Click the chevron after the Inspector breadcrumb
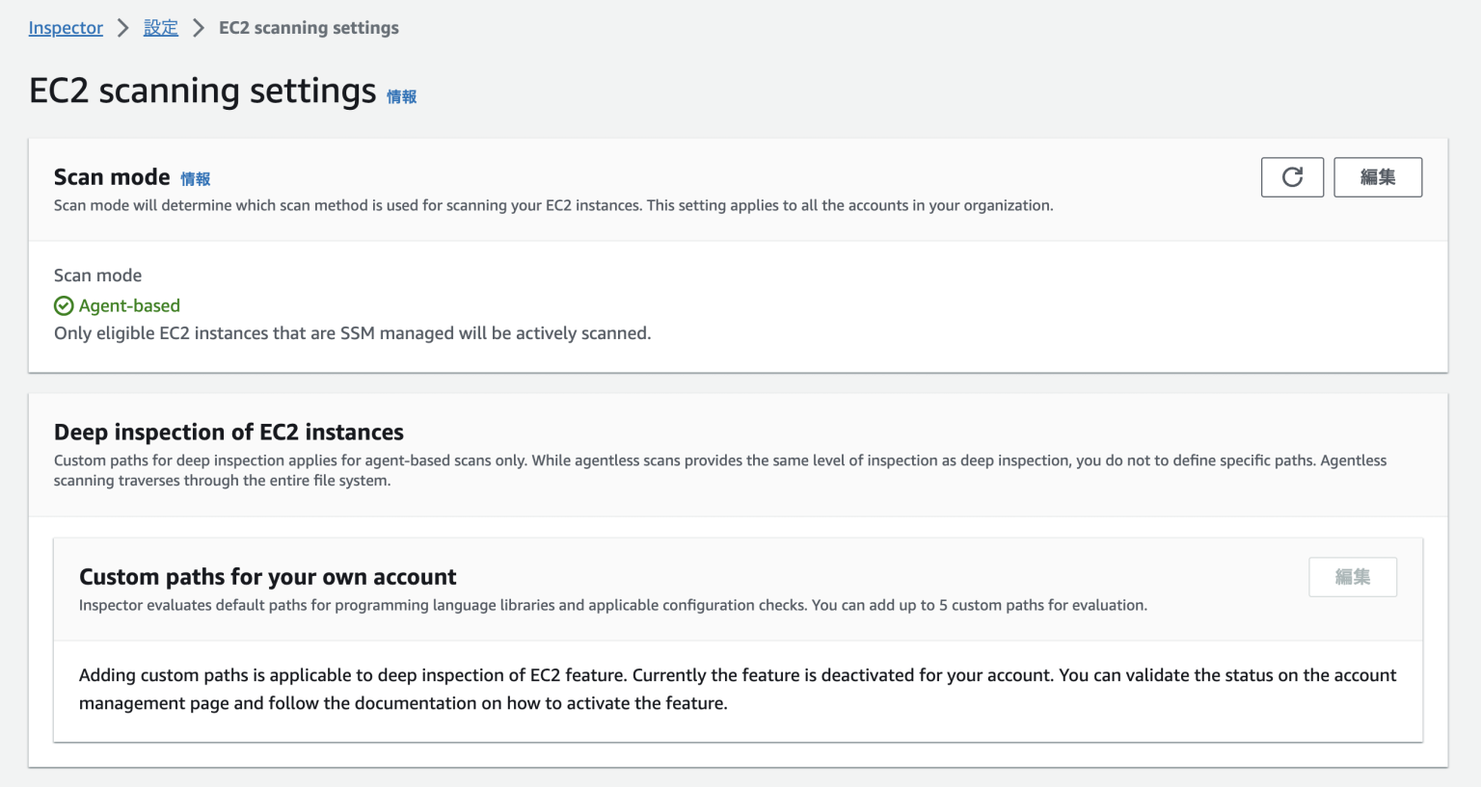 pos(122,28)
